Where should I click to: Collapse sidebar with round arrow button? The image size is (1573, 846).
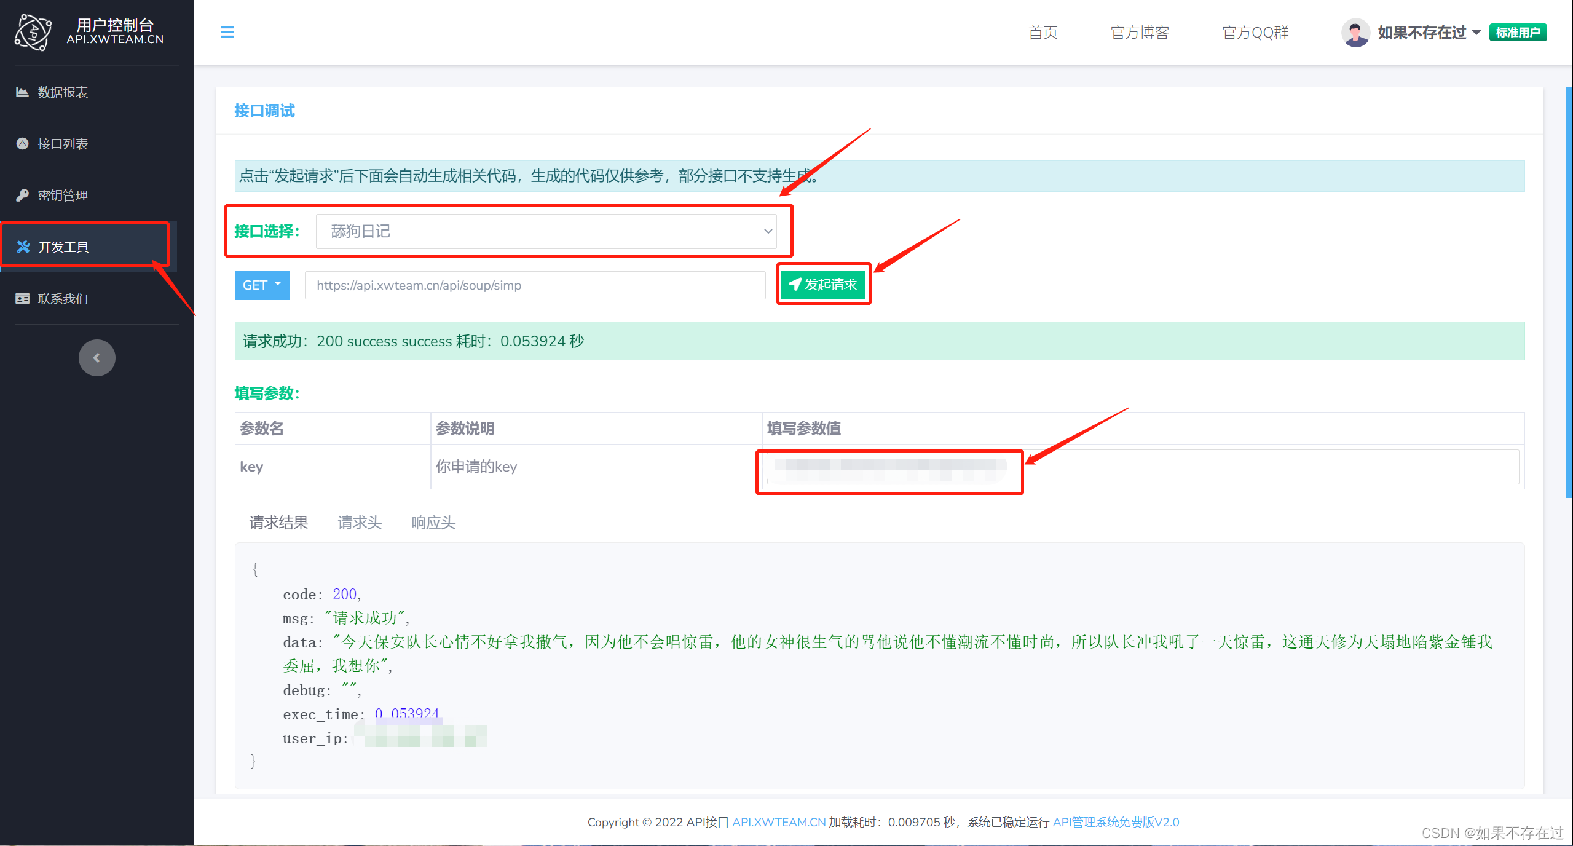(x=97, y=358)
